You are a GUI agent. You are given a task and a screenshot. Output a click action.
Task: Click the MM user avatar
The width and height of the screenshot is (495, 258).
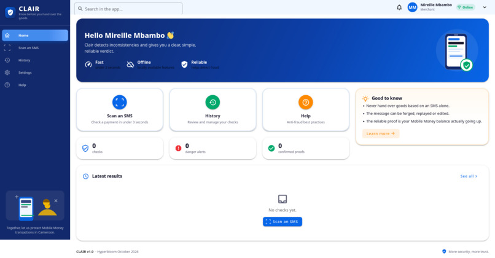(412, 7)
